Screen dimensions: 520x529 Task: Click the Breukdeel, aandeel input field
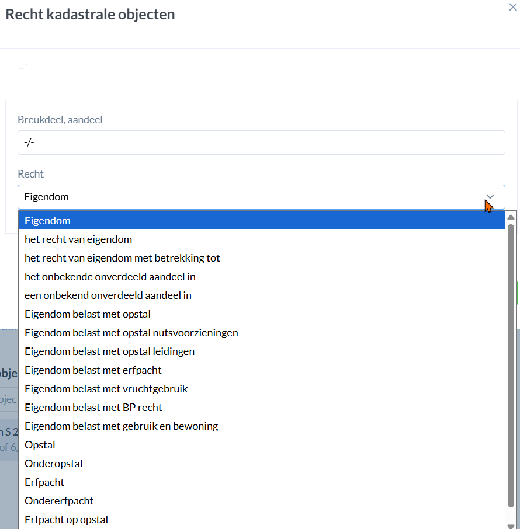click(x=261, y=142)
